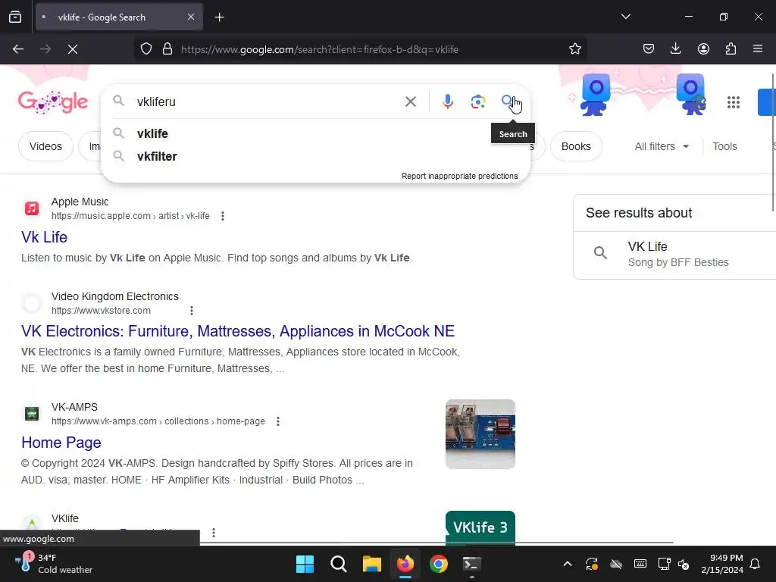Open the list all tabs chevron
Image resolution: width=776 pixels, height=582 pixels.
625,17
